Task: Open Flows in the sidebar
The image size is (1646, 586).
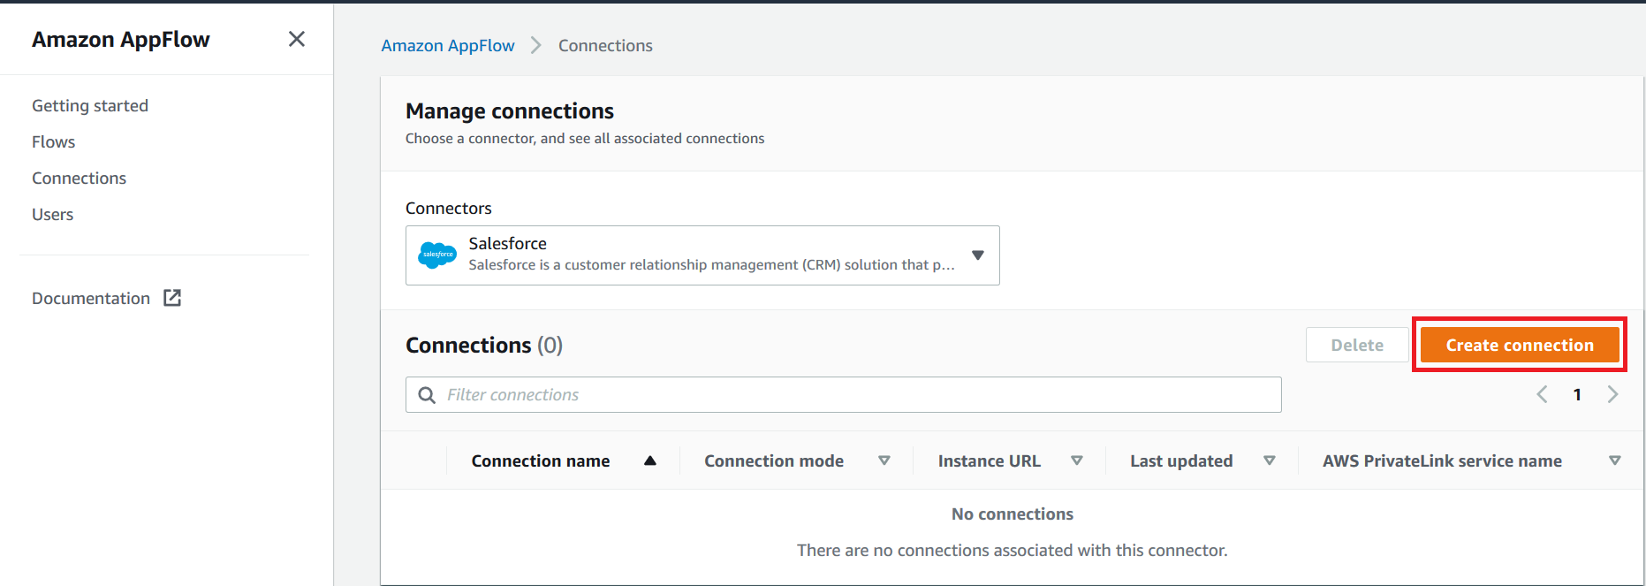Action: [x=54, y=141]
